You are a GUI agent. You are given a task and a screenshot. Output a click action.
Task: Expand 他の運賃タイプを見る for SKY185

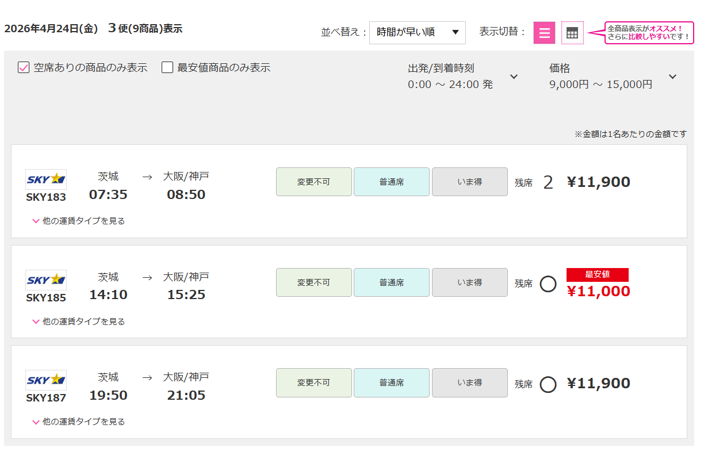(x=79, y=322)
